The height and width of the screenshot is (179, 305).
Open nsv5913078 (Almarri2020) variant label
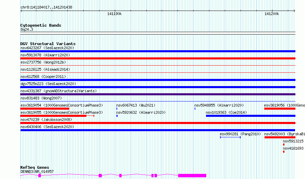tap(45, 55)
